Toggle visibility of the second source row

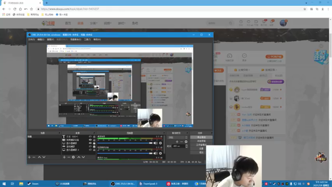pyautogui.click(x=90, y=140)
